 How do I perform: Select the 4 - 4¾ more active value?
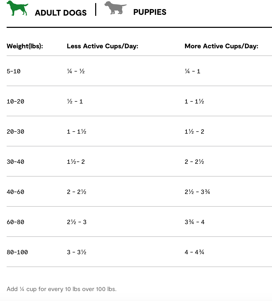pyautogui.click(x=194, y=252)
